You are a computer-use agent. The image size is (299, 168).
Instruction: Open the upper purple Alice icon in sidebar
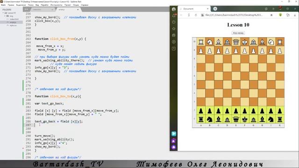pos(174,141)
